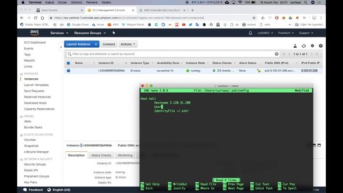Click the EC2 help question mark icon
The image size is (343, 193).
[x=320, y=46]
